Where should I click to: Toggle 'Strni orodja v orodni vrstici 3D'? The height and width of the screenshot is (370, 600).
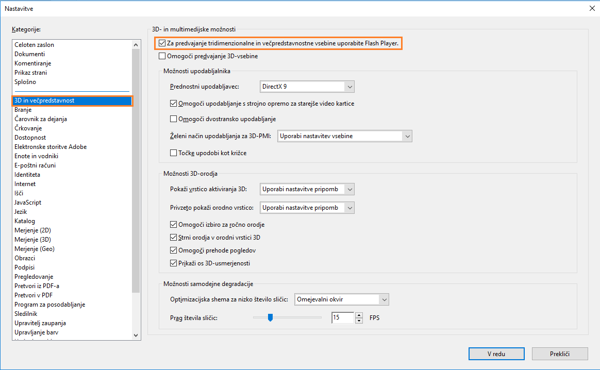click(x=173, y=238)
